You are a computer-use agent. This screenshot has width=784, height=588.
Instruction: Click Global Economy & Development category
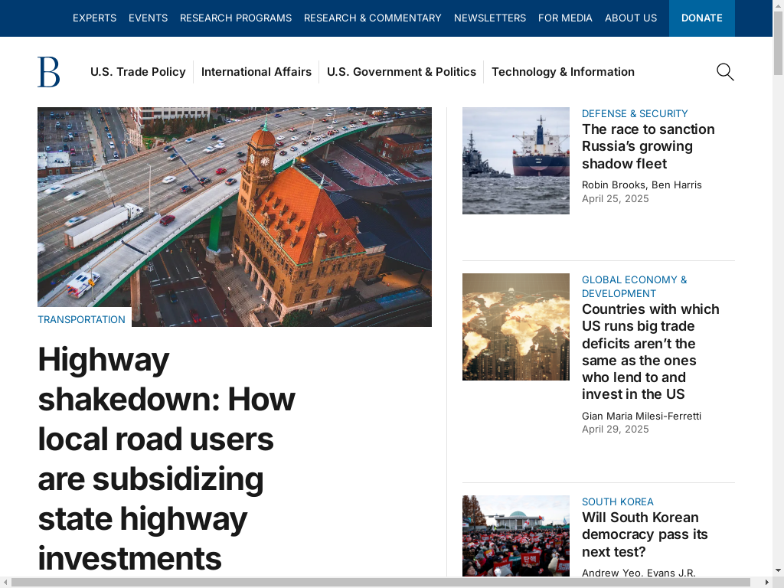(635, 286)
